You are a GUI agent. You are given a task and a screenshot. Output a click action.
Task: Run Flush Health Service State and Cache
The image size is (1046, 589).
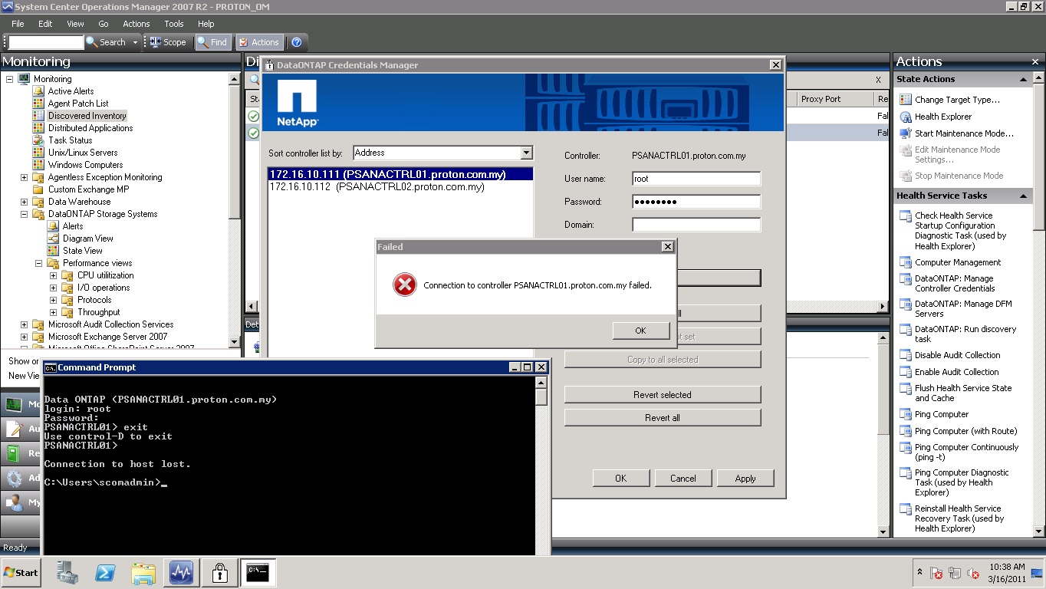pos(963,393)
